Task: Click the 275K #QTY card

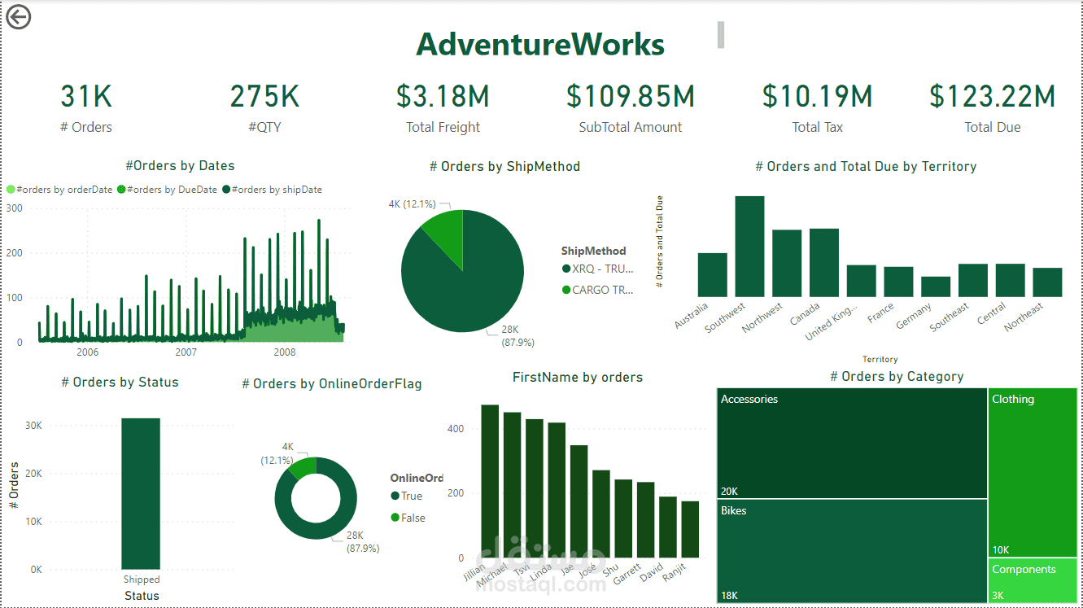Action: (x=264, y=107)
